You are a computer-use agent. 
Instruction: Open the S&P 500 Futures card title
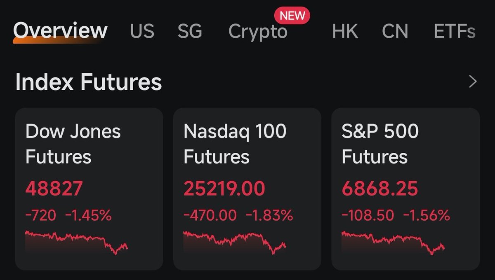[380, 144]
